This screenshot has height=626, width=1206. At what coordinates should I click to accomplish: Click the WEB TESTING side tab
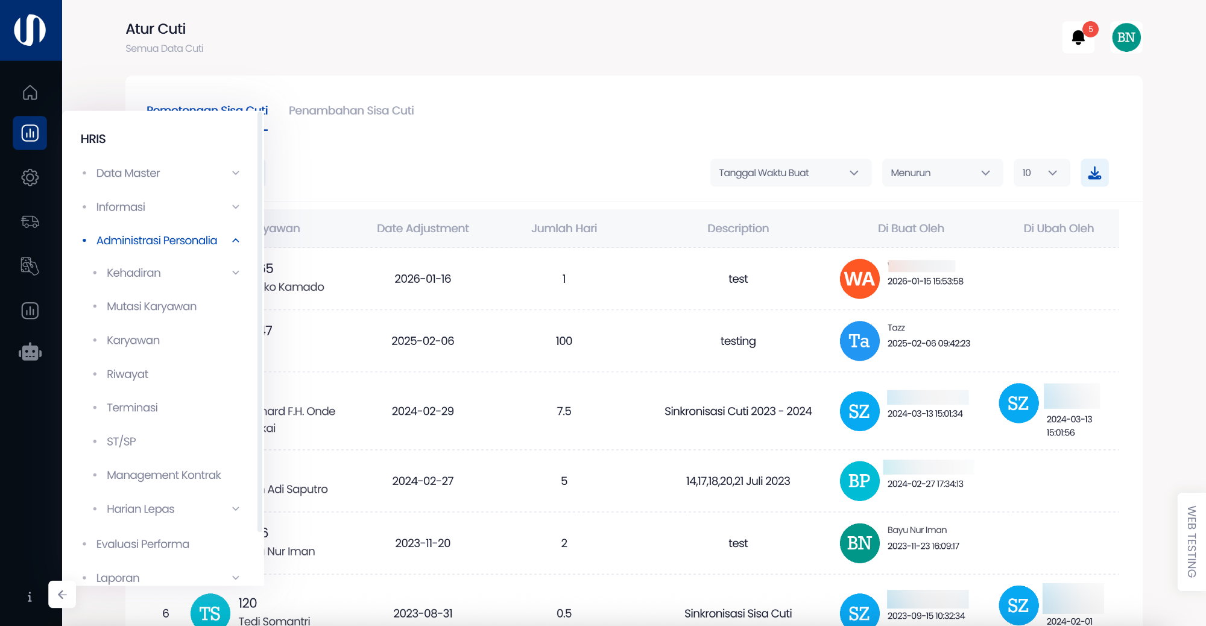1191,542
